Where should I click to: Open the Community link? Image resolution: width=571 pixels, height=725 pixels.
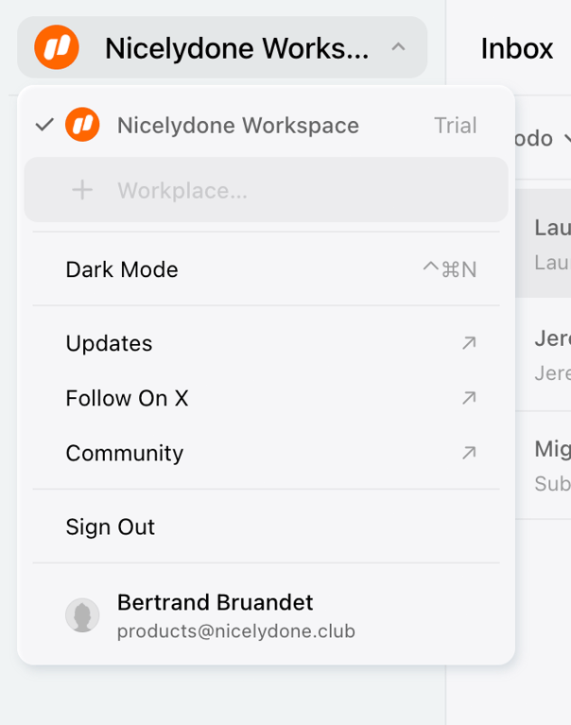pos(266,453)
